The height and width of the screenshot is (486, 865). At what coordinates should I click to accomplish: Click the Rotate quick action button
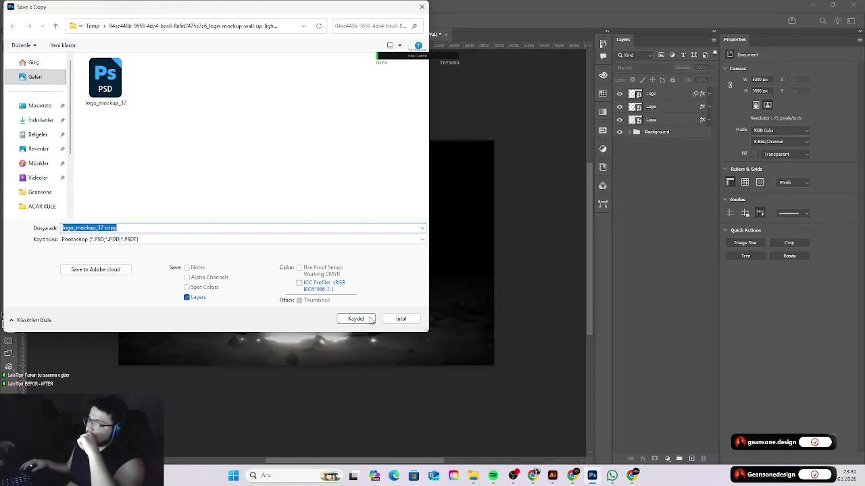(789, 256)
